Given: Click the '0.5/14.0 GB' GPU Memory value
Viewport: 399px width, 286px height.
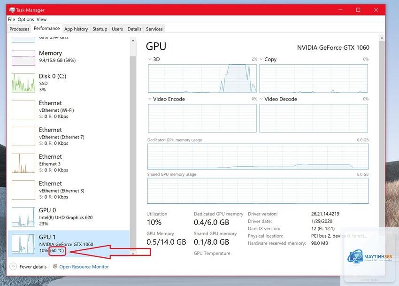Looking at the screenshot, I should tap(166, 242).
